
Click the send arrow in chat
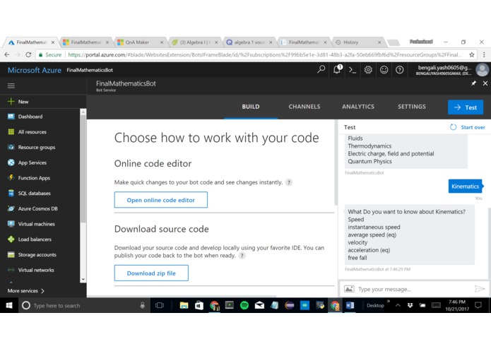[480, 288]
